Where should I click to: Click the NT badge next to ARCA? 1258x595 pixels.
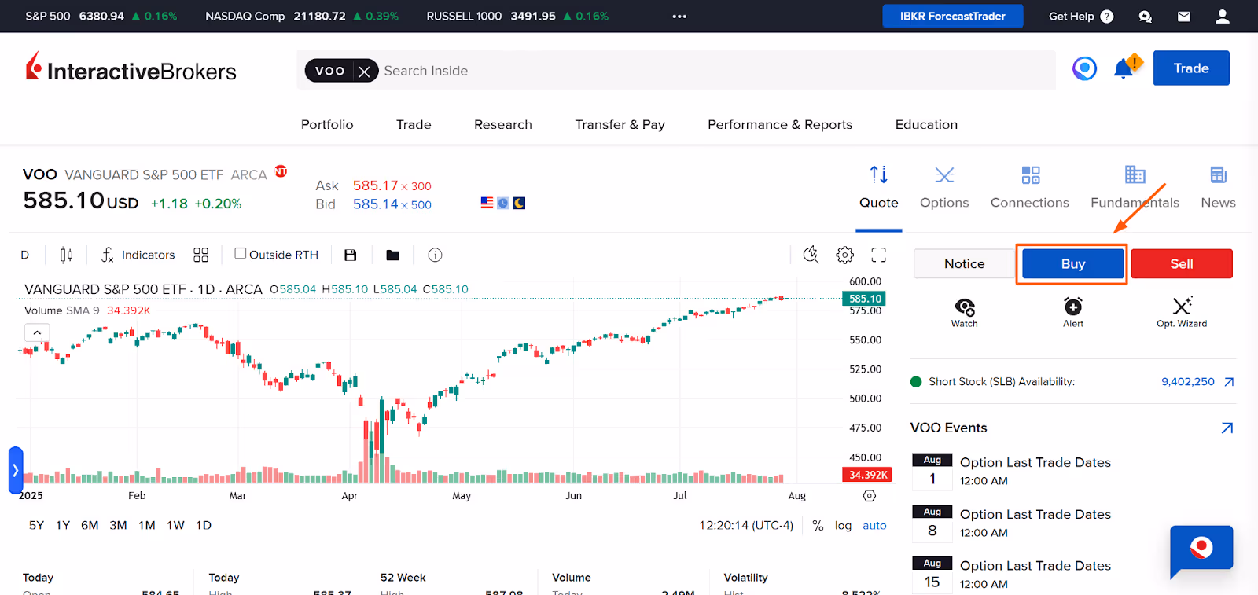click(x=281, y=171)
